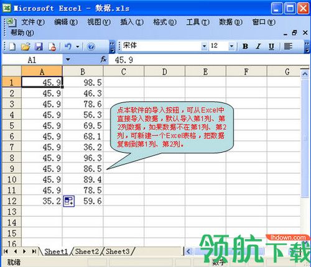Open the 插入(I) menu
Viewport: 311px width, 267px height.
point(132,22)
